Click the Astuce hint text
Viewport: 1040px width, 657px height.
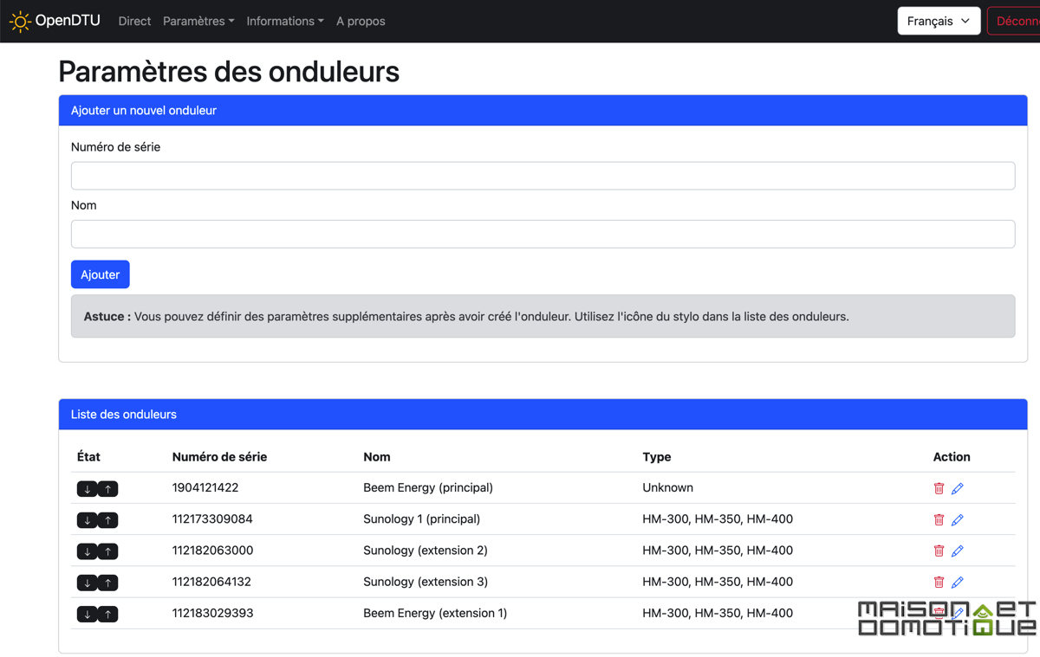tap(466, 316)
